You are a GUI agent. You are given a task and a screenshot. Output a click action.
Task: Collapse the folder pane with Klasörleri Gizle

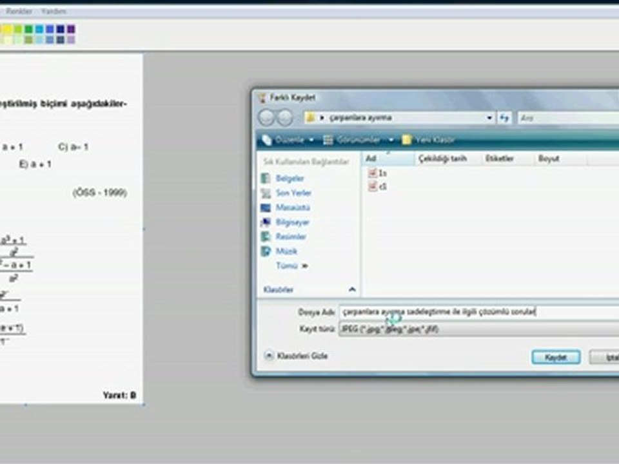click(x=296, y=356)
